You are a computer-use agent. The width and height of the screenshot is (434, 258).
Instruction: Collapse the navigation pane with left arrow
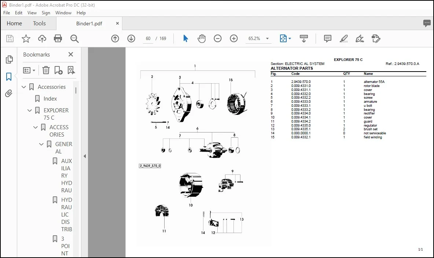tap(85, 156)
